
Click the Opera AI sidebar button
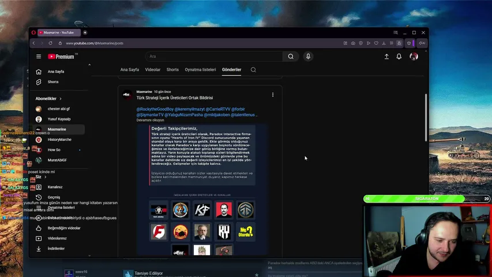coord(422,43)
